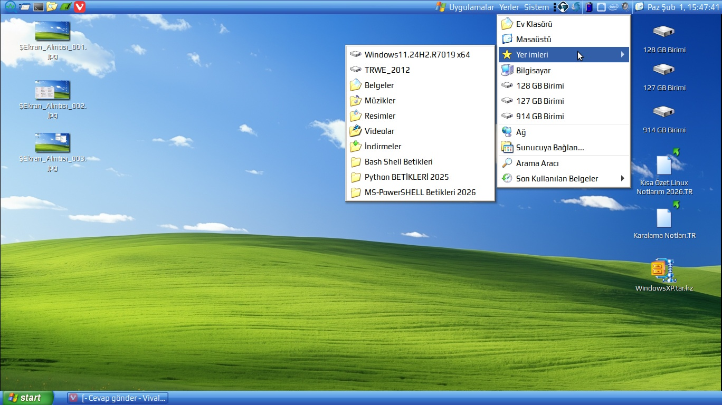Launch the terminal from the top panel
The width and height of the screenshot is (722, 405).
point(38,7)
